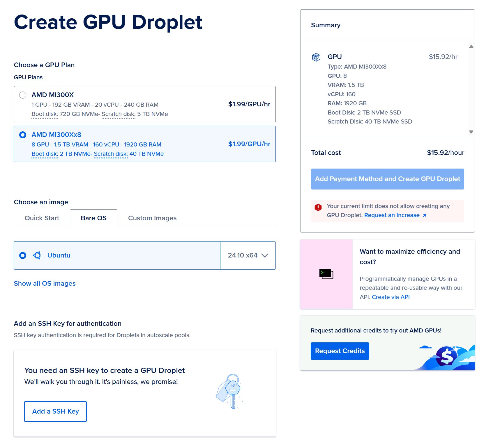Click Scratch disk label in AMD MI300X plan

[119, 114]
